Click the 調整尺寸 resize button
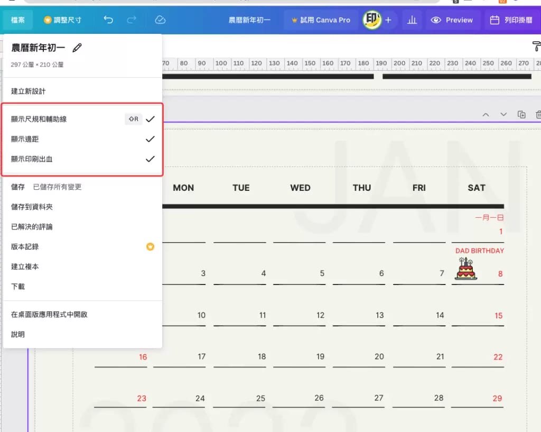Viewport: 541px width, 432px height. (x=62, y=20)
